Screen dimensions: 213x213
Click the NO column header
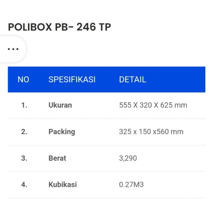pos(23,79)
